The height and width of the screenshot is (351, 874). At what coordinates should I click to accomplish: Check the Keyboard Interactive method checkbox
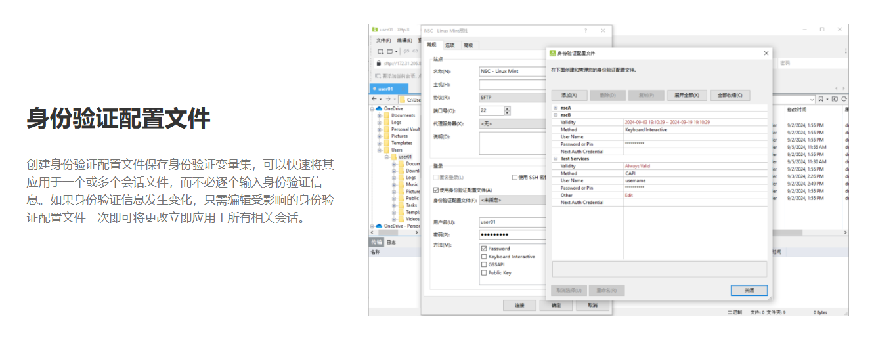point(484,257)
